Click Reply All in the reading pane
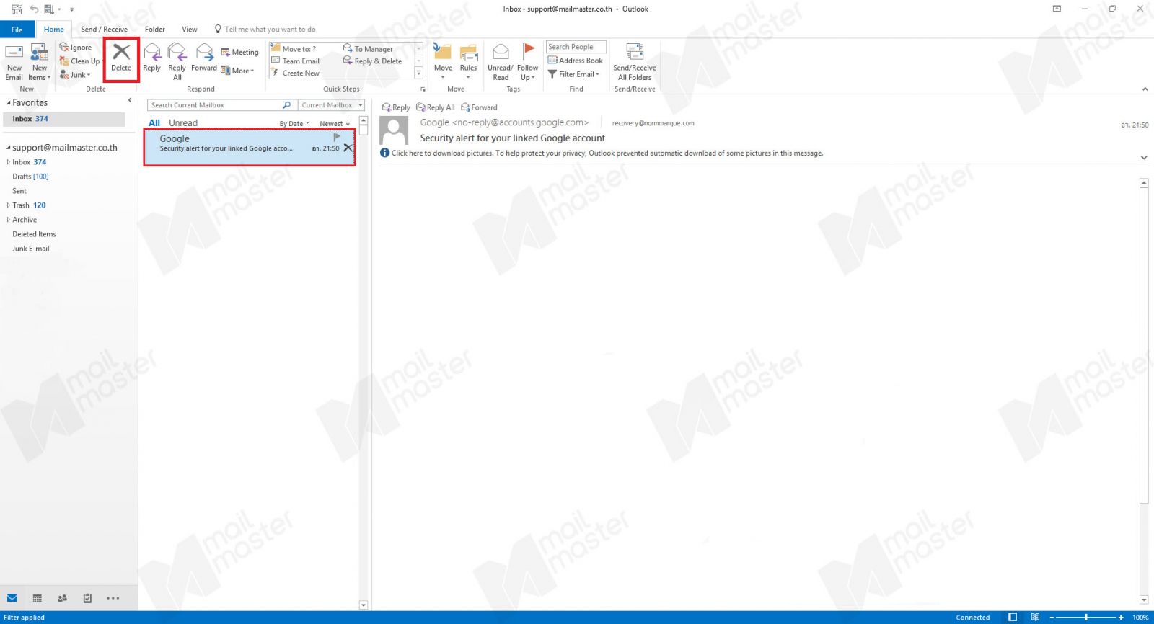Viewport: 1154px width, 624px height. point(436,107)
